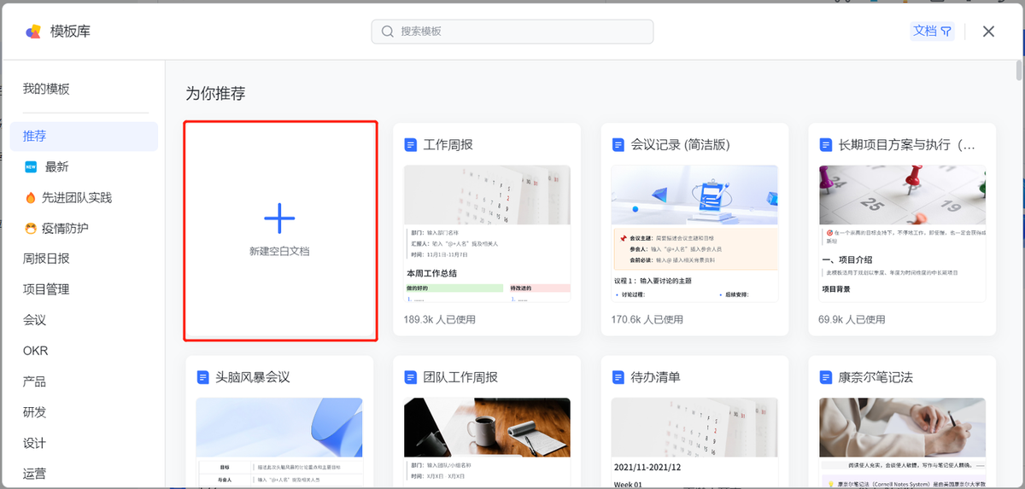
Task: Click the 170.6k 人已使用 text
Action: [647, 319]
